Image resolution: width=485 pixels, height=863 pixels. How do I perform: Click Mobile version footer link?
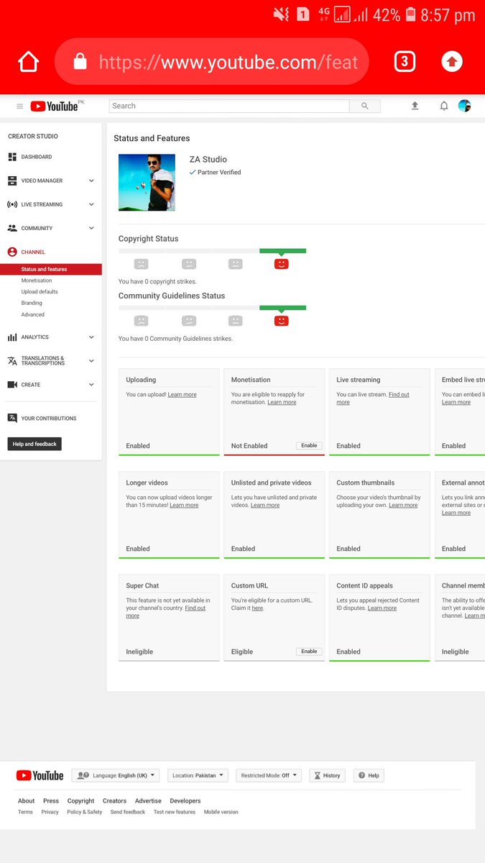point(221,812)
